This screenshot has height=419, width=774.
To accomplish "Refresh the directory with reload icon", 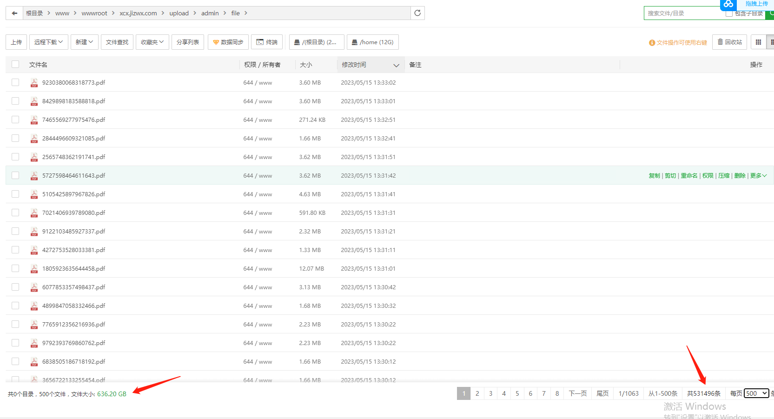I will 417,13.
